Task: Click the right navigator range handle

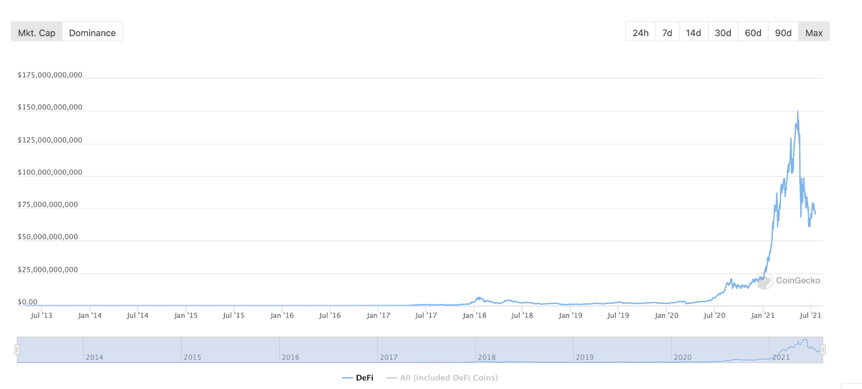Action: tap(823, 350)
